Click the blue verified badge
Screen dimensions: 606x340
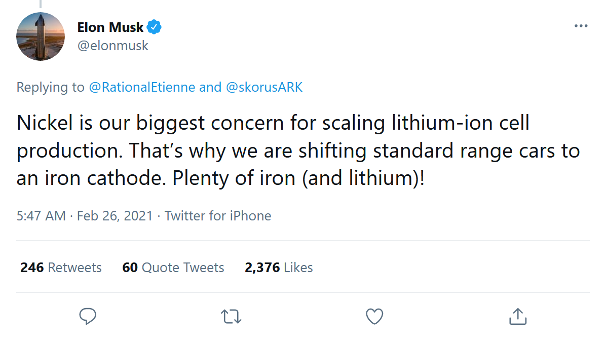[x=154, y=27]
